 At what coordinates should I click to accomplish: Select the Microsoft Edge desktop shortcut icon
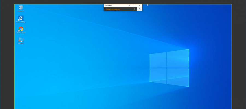(21, 18)
